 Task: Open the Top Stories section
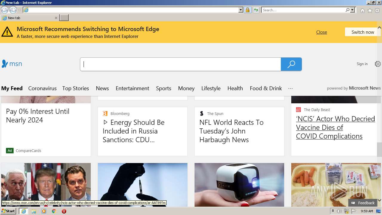[x=76, y=88]
